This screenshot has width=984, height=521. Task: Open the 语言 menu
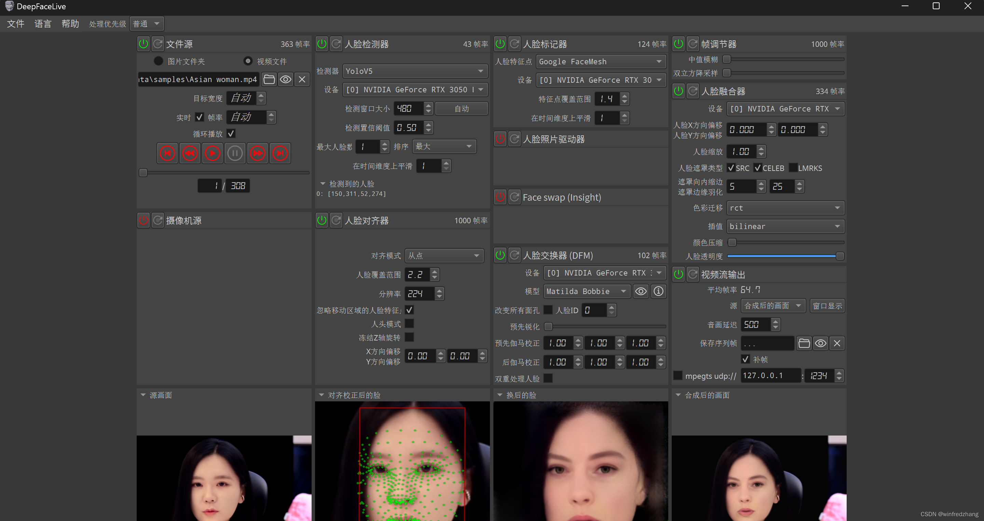(x=43, y=24)
